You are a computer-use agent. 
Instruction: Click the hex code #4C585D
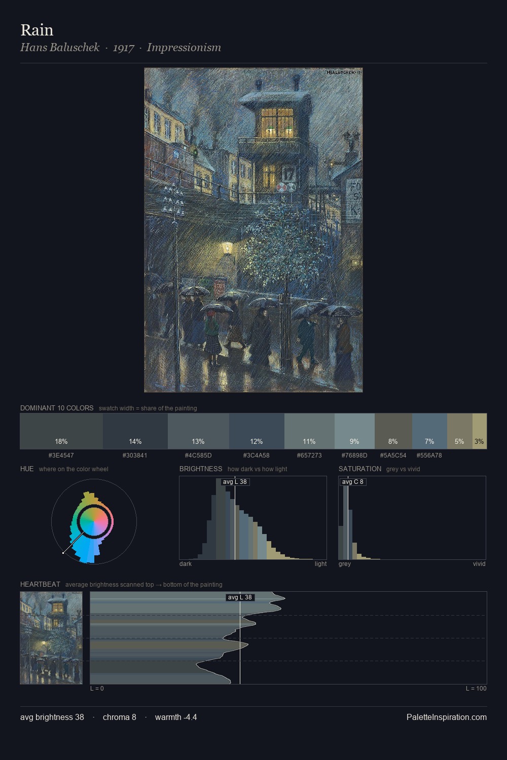click(x=198, y=455)
